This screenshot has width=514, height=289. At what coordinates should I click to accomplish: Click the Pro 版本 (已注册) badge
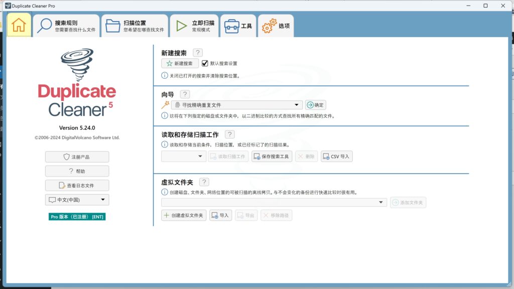[x=77, y=217]
